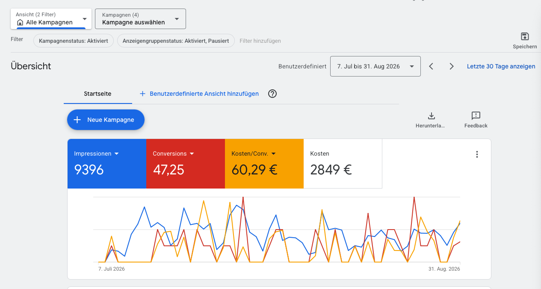Go to next date range arrow
This screenshot has width=541, height=289.
tap(452, 66)
